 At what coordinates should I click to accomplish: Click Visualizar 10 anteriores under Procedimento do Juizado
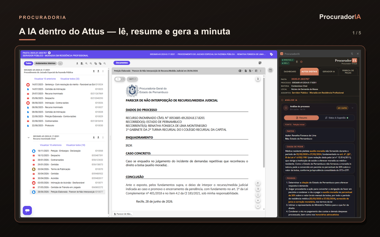click(45, 79)
